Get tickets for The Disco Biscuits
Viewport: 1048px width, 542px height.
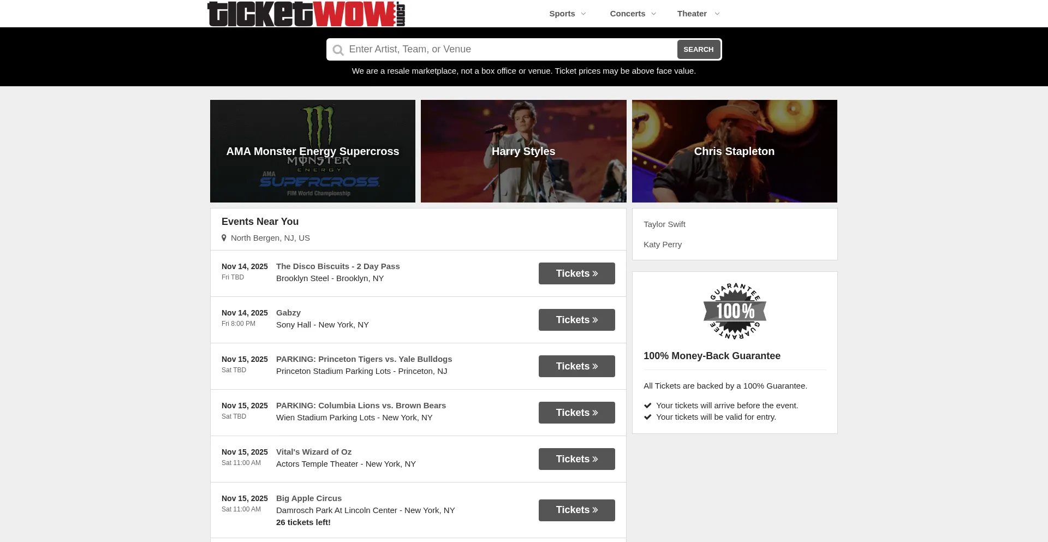click(577, 273)
